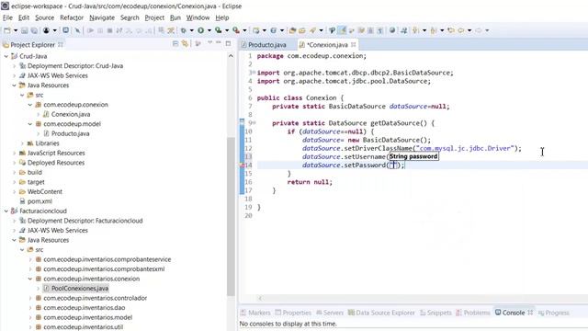Open the Refactor menu
This screenshot has width=588, height=331.
tap(72, 17)
